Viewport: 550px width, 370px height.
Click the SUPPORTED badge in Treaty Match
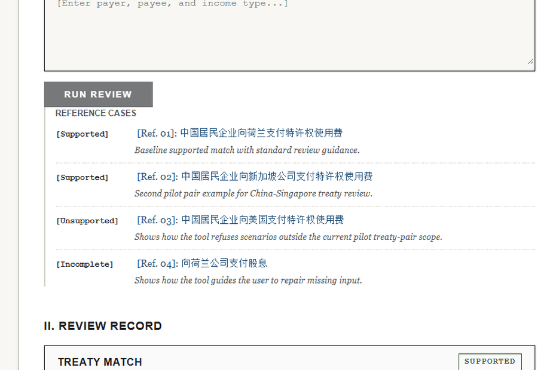tap(490, 362)
